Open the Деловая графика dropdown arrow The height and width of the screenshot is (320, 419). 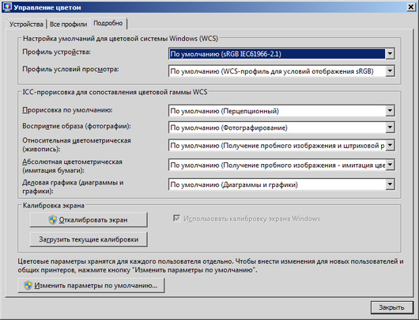(390, 185)
